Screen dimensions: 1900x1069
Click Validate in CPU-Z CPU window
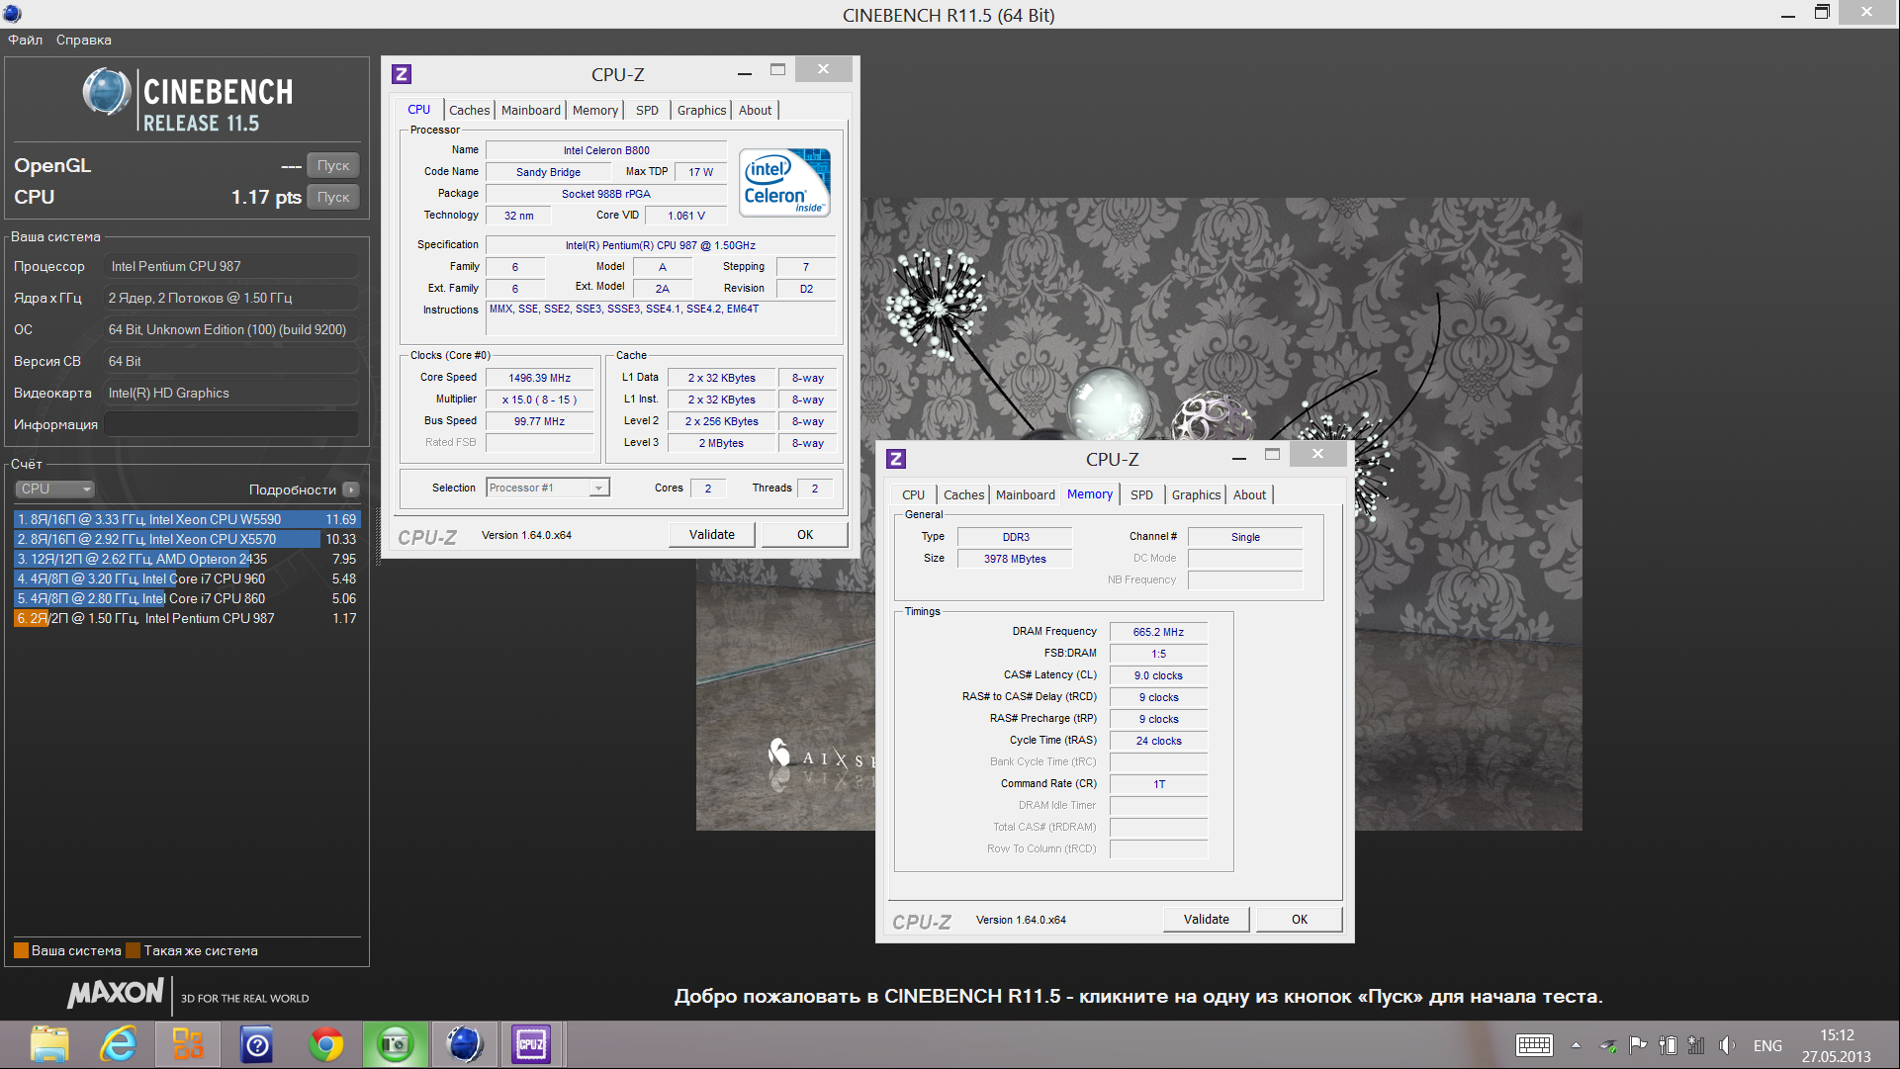[712, 535]
